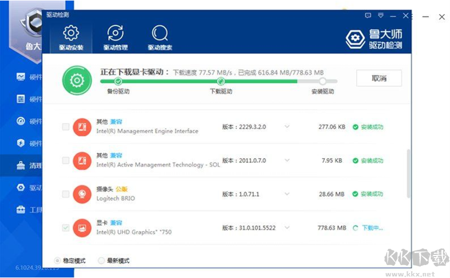Open the toolbox icon in main window sidebar

click(x=21, y=210)
